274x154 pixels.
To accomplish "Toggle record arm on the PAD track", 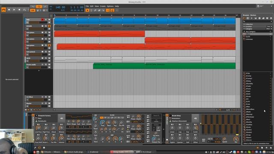I will 42,20.
